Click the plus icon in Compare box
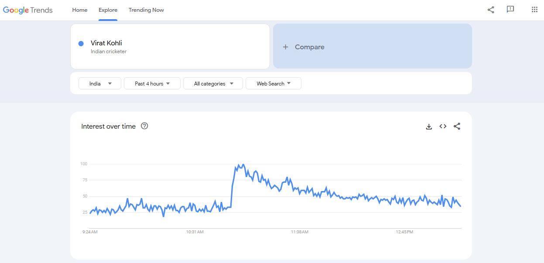Viewport: 544px width, 263px height. point(285,47)
